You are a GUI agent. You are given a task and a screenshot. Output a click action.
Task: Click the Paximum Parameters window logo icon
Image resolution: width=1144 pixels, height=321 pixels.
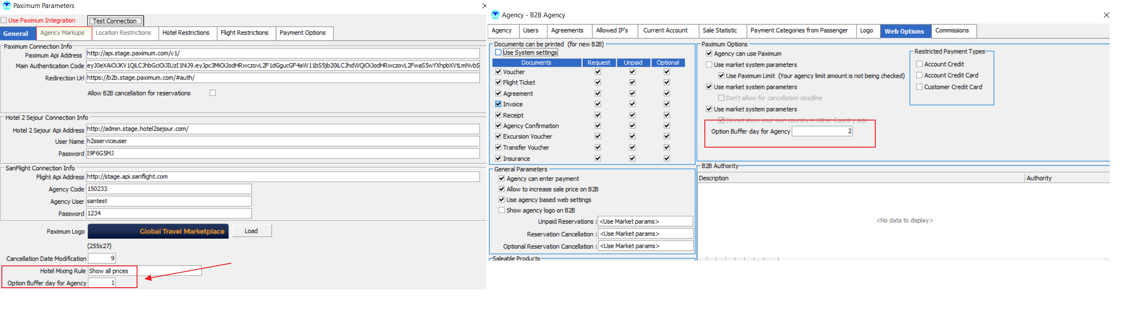click(7, 6)
